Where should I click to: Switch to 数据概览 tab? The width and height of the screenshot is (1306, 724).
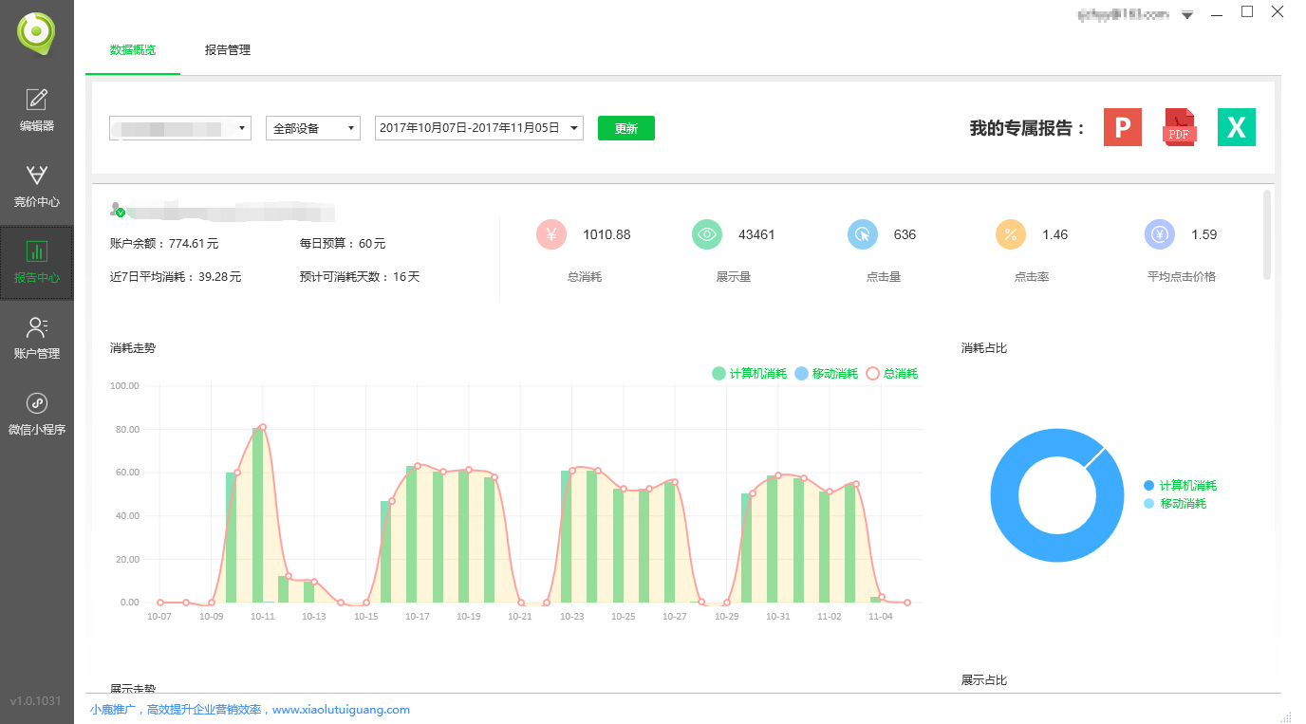coord(133,50)
